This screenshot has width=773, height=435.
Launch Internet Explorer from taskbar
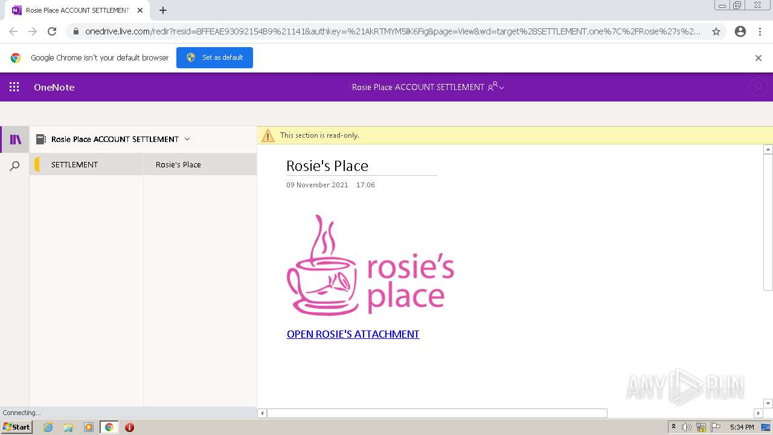[48, 427]
